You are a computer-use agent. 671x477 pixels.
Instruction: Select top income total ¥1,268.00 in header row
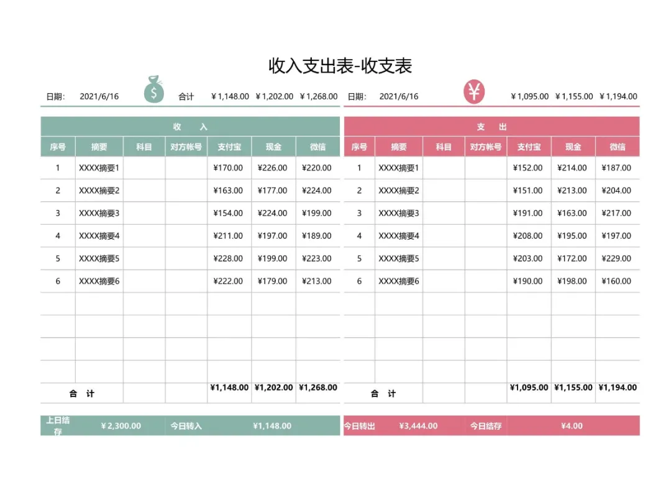tap(318, 96)
